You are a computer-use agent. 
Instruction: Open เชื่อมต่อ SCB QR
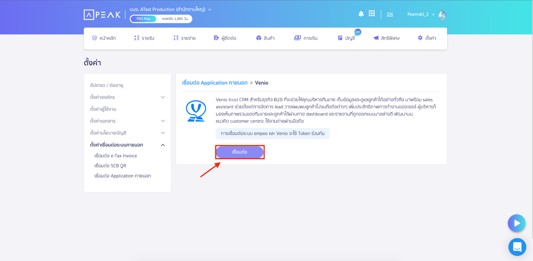[x=110, y=166]
